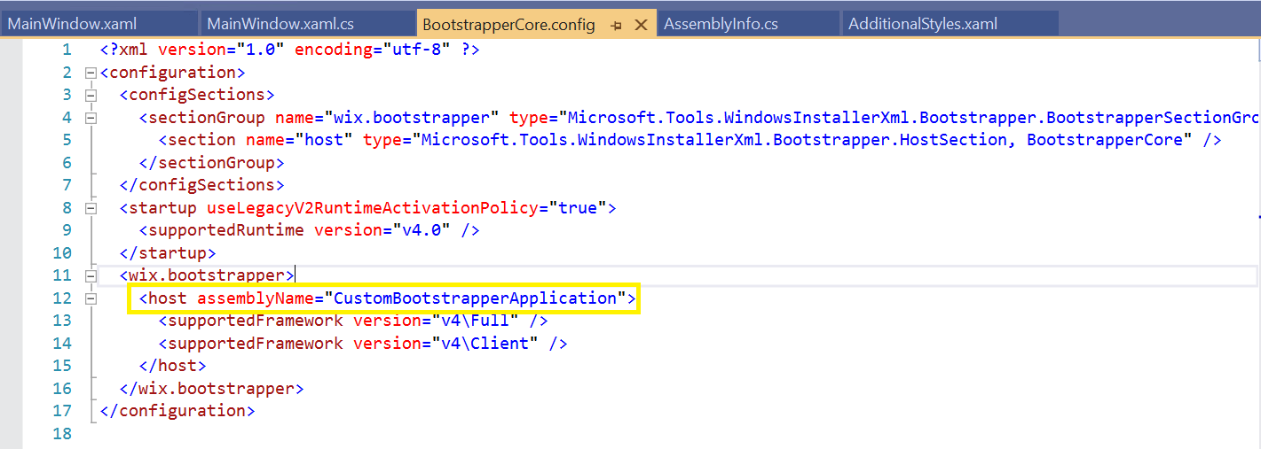This screenshot has width=1261, height=449.
Task: Switch to the AdditionalStyles.xaml tab
Action: [x=950, y=24]
